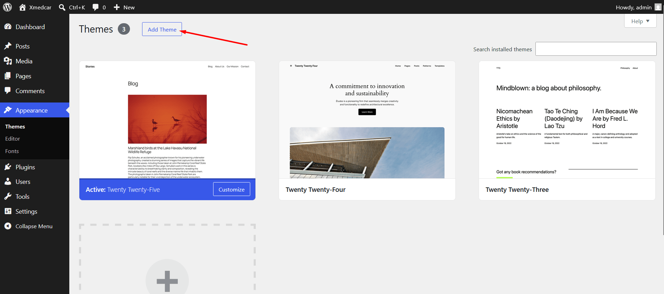Click the admin avatar icon

point(658,7)
